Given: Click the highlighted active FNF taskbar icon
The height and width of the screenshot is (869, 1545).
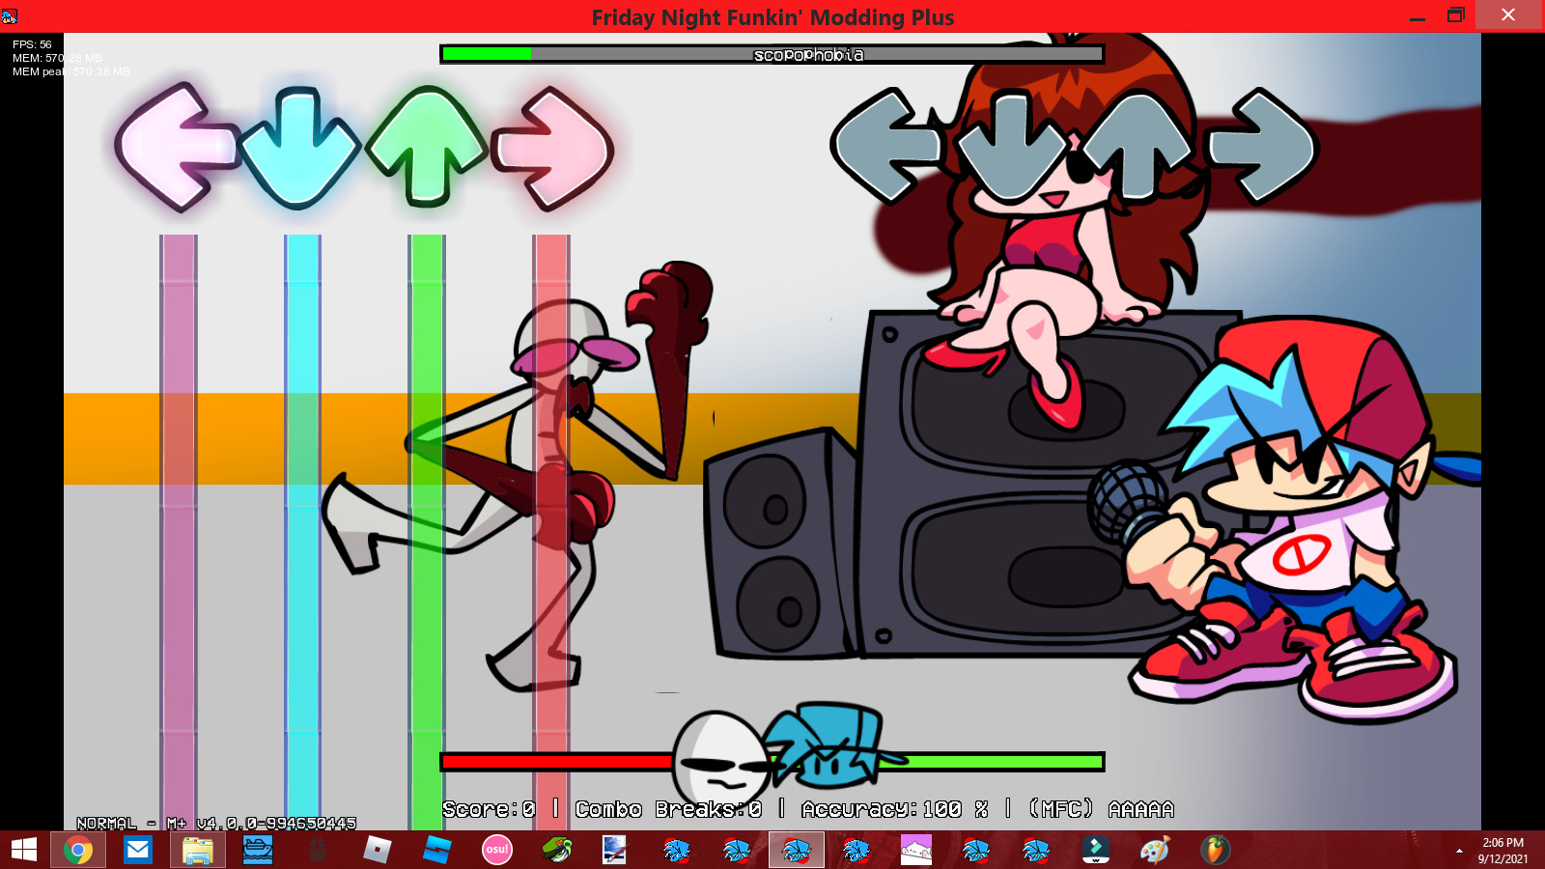Looking at the screenshot, I should (797, 850).
